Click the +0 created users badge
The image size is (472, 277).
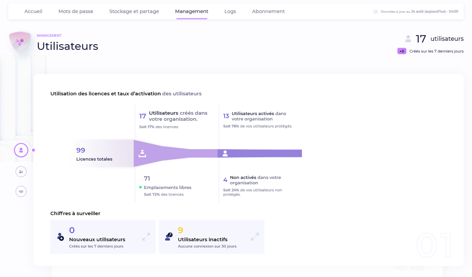coord(401,51)
